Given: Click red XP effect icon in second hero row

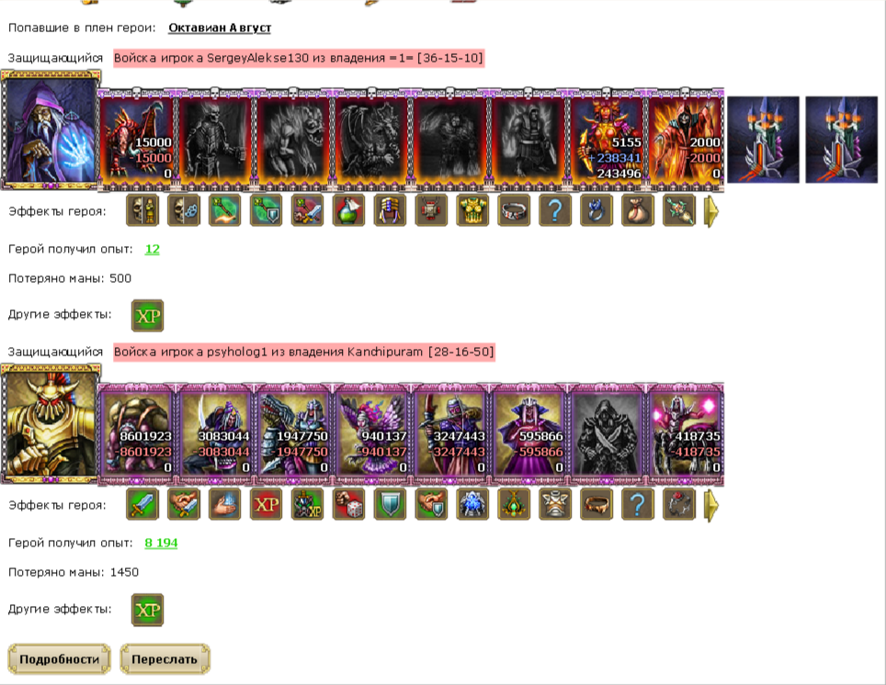Looking at the screenshot, I should point(267,504).
